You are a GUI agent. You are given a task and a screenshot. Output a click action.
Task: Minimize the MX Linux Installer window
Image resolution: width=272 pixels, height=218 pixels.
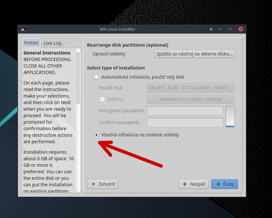pyautogui.click(x=221, y=29)
